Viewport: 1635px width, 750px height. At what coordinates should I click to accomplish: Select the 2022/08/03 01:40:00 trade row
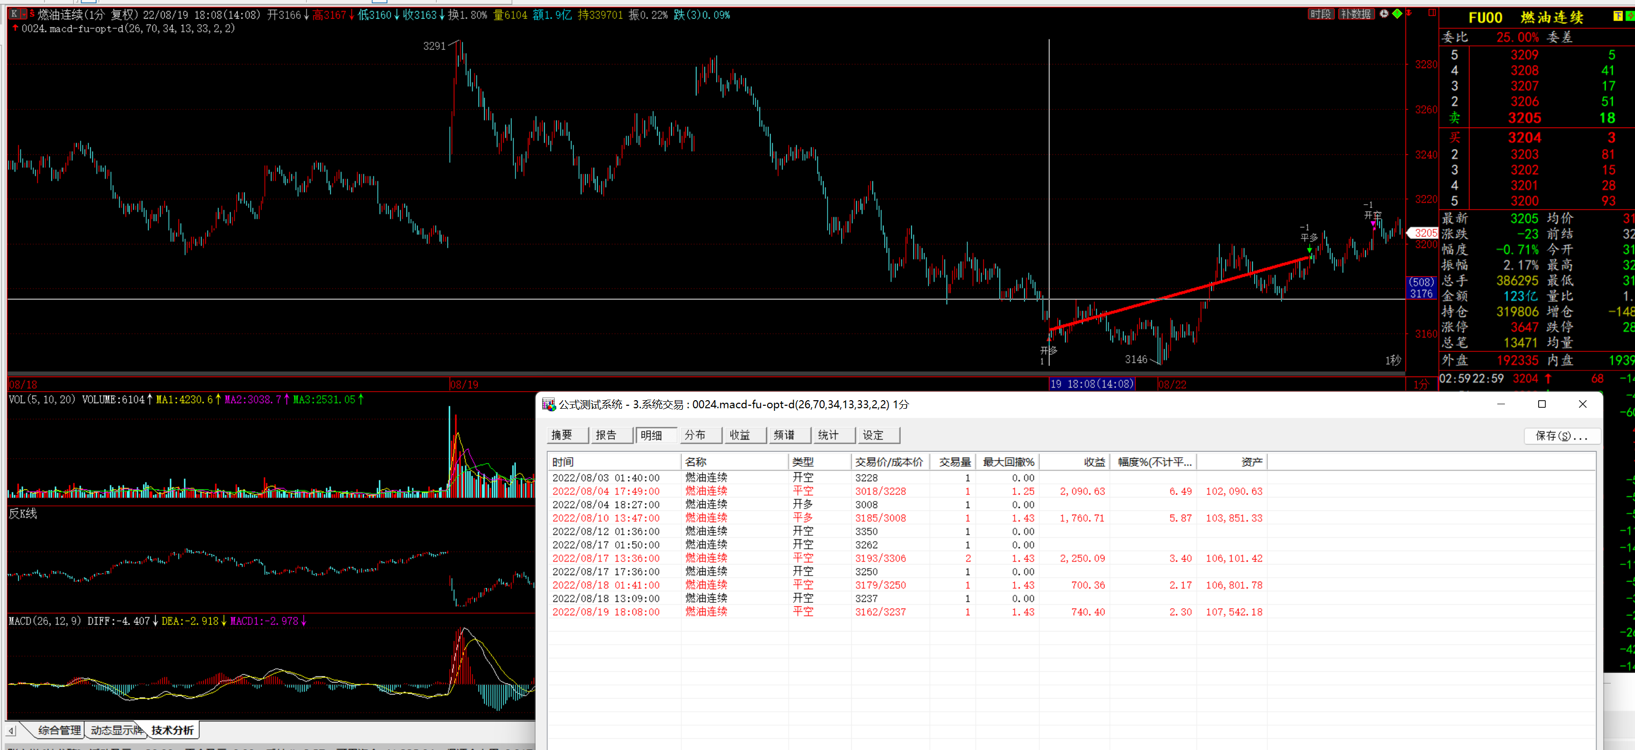tap(908, 478)
